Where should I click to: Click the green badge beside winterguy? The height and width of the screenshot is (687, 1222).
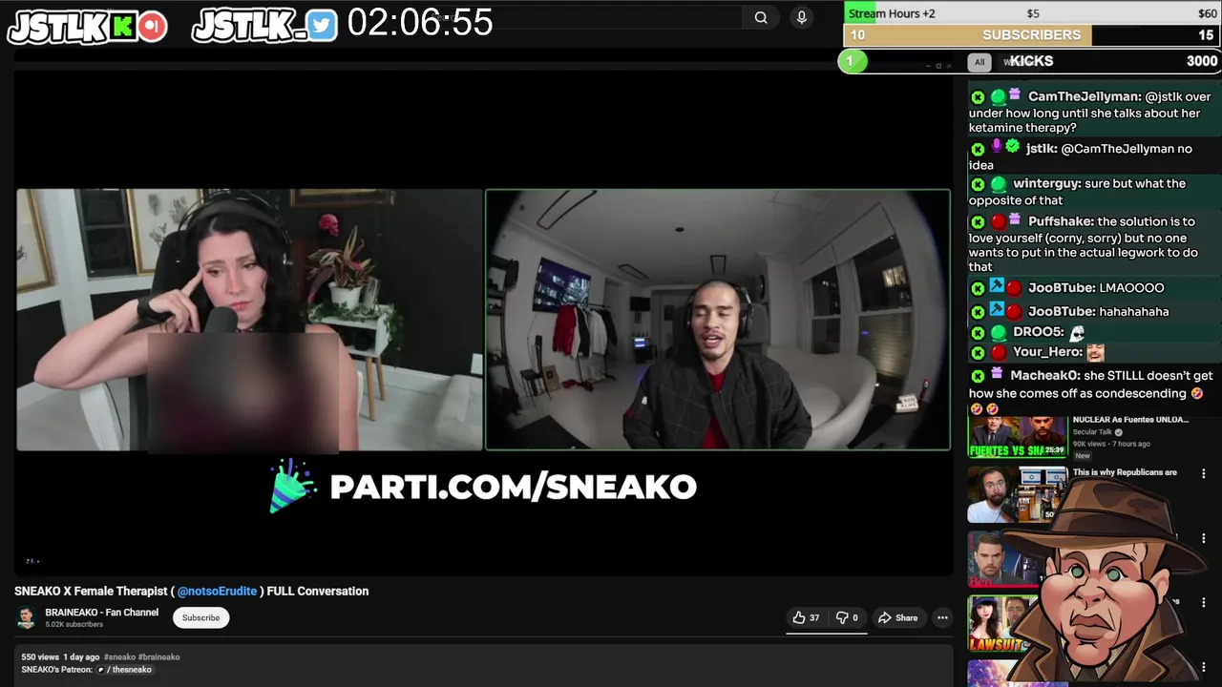pyautogui.click(x=998, y=184)
